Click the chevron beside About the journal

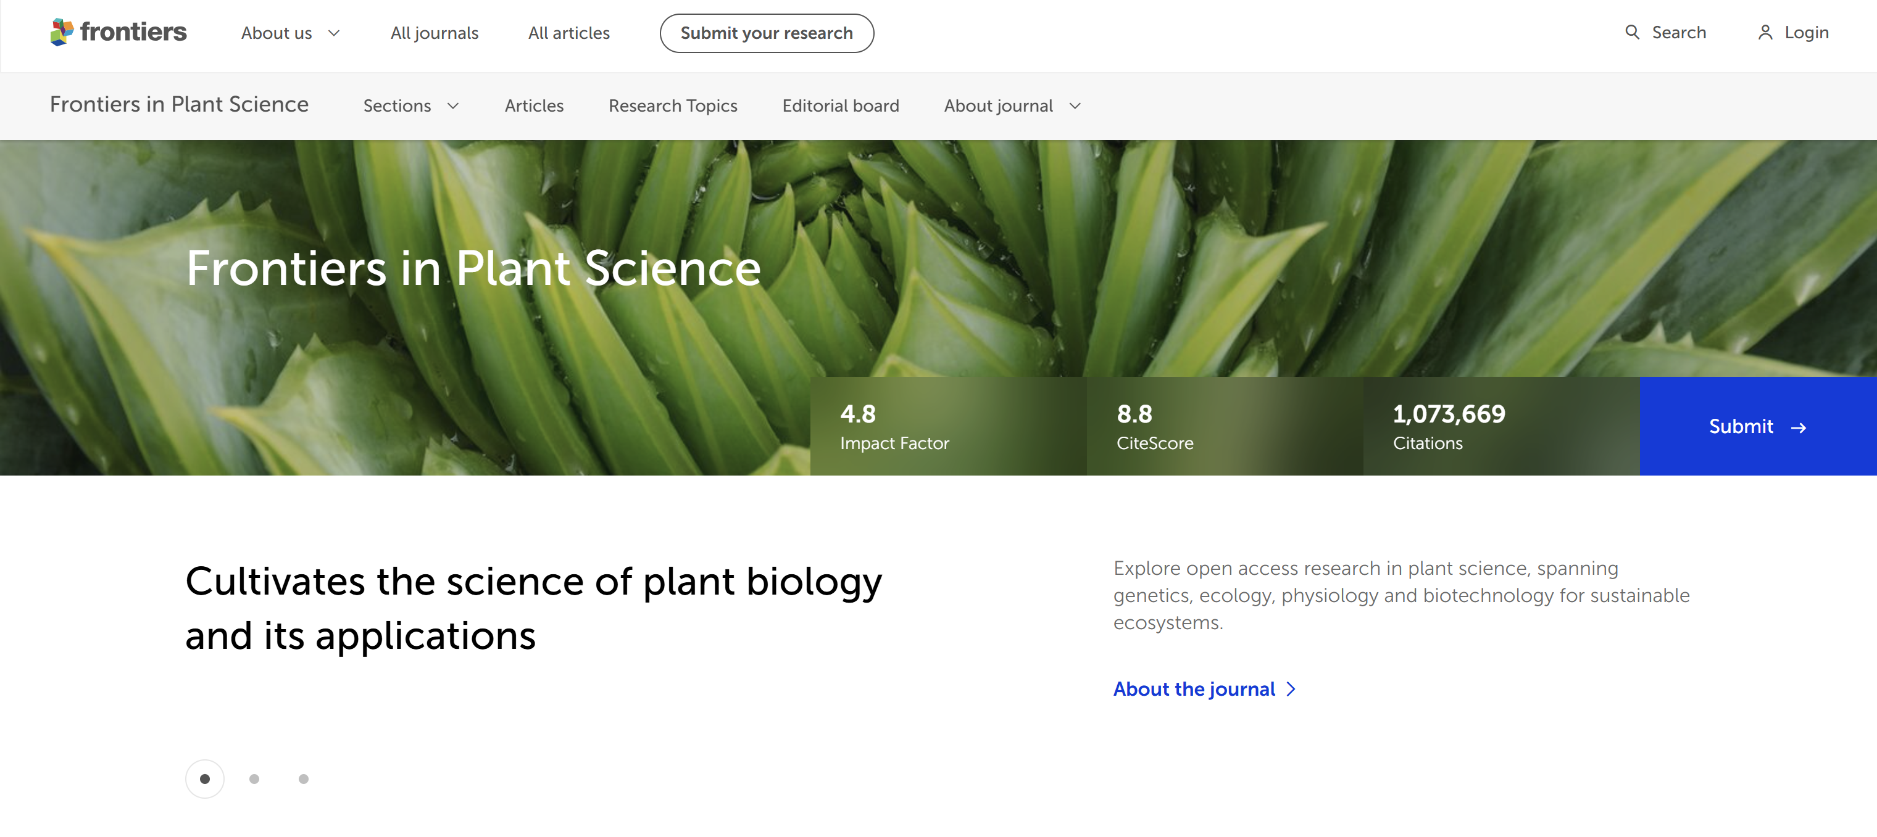pyautogui.click(x=1291, y=688)
